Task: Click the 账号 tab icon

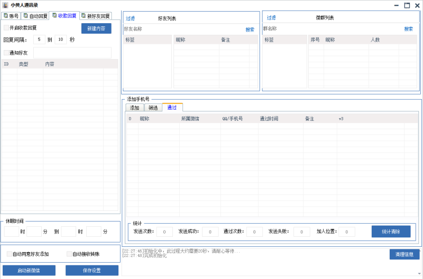Action: (6, 16)
